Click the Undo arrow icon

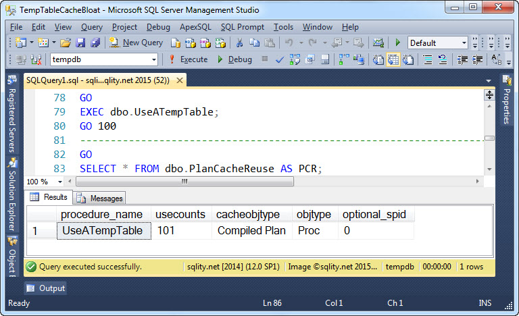click(289, 43)
